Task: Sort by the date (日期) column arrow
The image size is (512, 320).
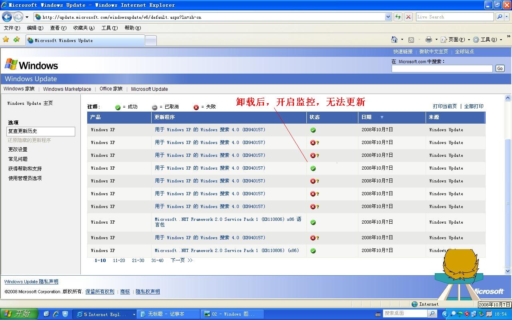Action: 382,117
